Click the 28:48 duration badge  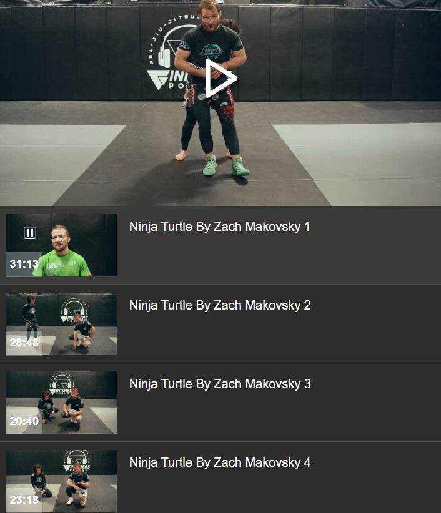24,343
